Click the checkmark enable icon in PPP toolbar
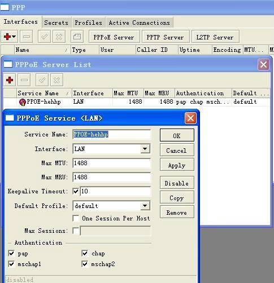274x283 pixels. point(44,37)
